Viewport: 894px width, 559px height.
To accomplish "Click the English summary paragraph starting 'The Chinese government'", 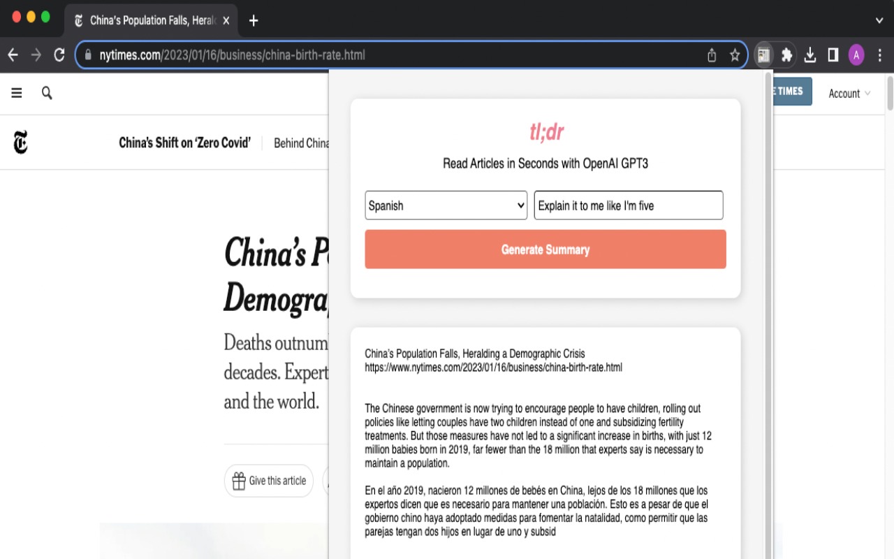I will click(x=538, y=435).
